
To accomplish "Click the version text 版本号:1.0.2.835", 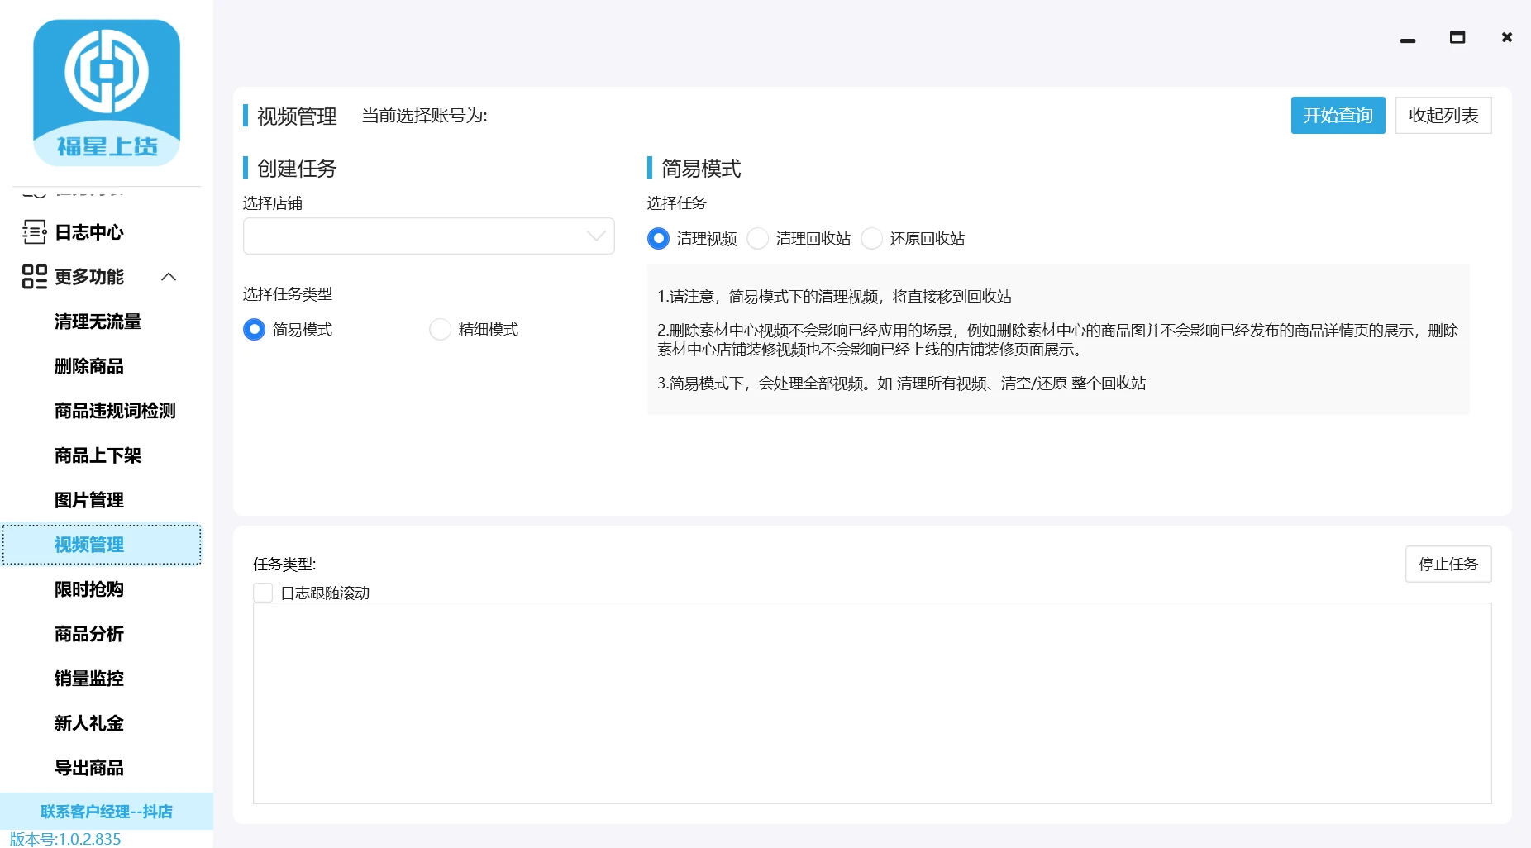I will (65, 839).
